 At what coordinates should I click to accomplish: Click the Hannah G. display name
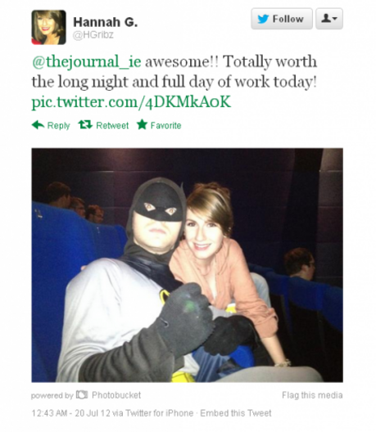pyautogui.click(x=106, y=22)
